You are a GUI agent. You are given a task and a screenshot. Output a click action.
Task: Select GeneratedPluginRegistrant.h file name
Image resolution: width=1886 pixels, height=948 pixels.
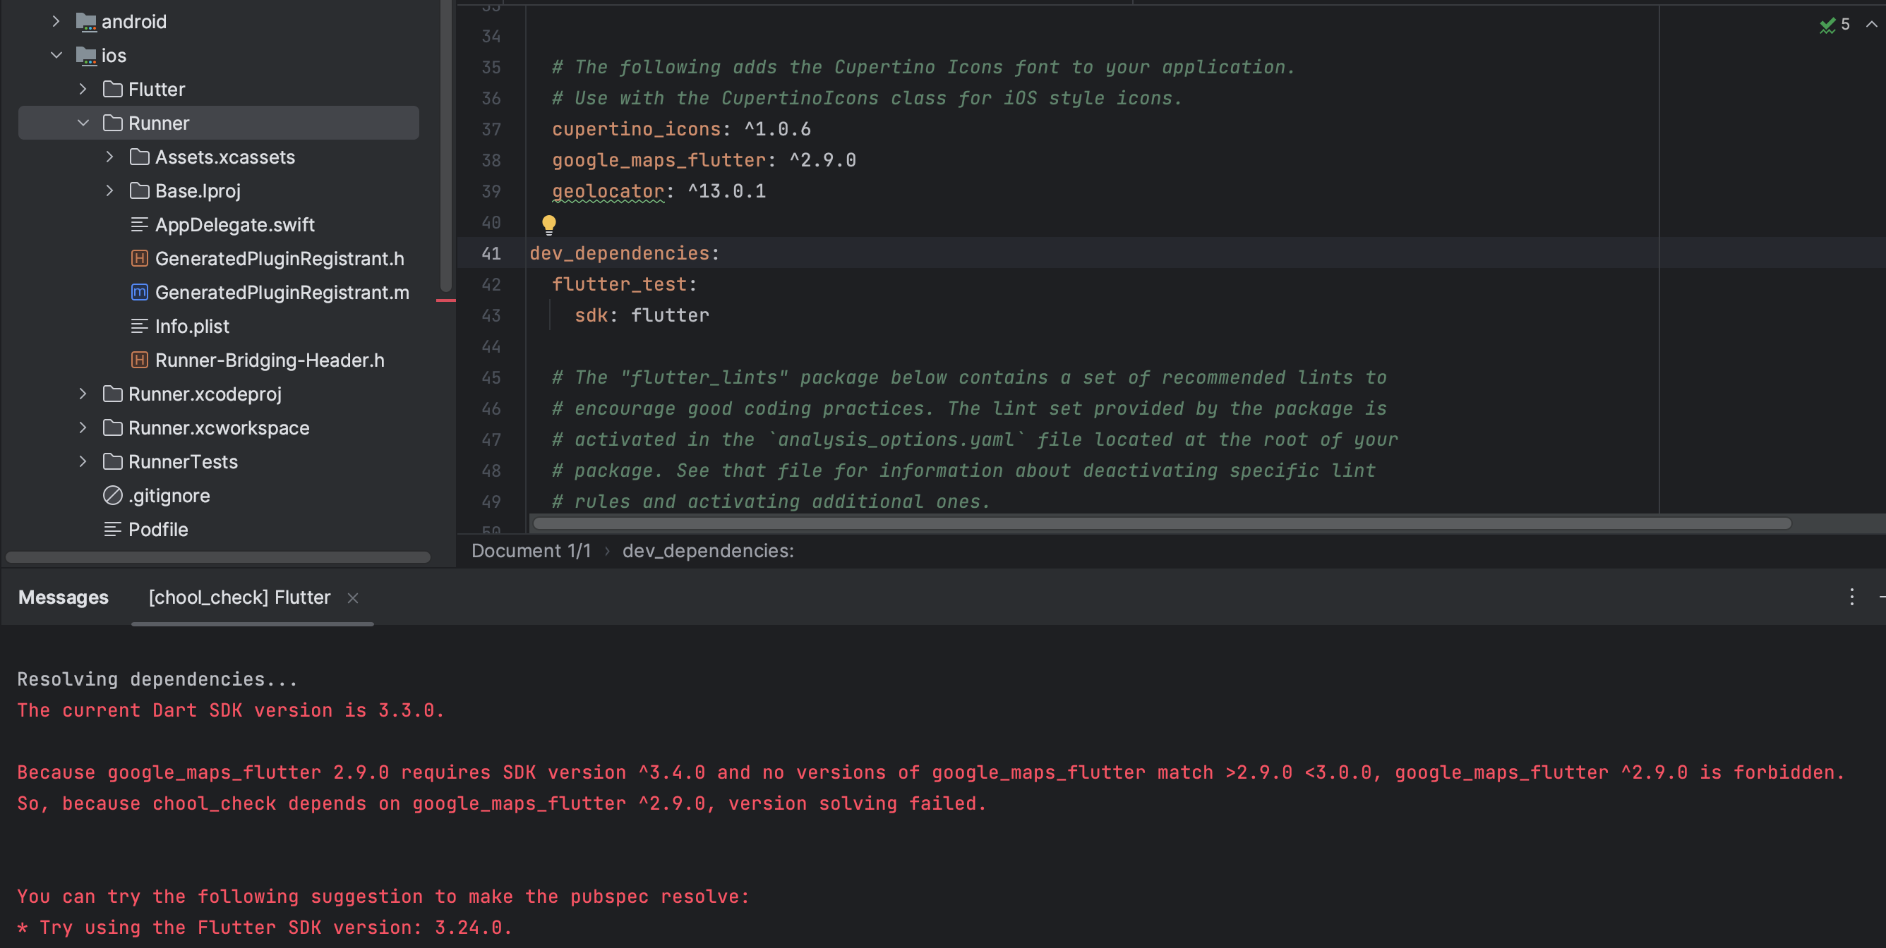pyautogui.click(x=280, y=258)
